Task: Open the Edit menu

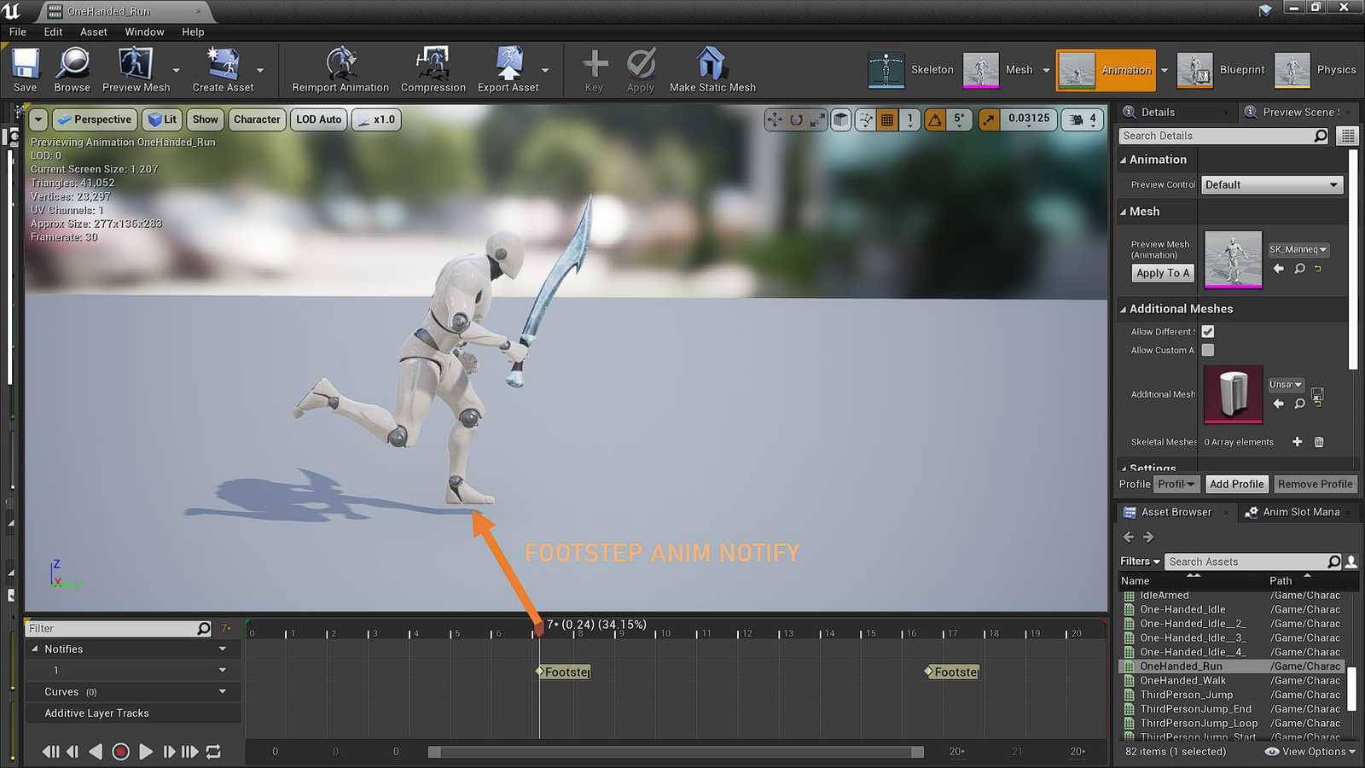Action: (x=53, y=32)
